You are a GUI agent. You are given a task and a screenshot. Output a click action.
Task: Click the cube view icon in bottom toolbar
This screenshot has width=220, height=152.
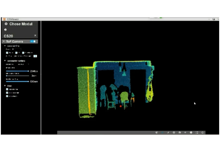(157, 133)
